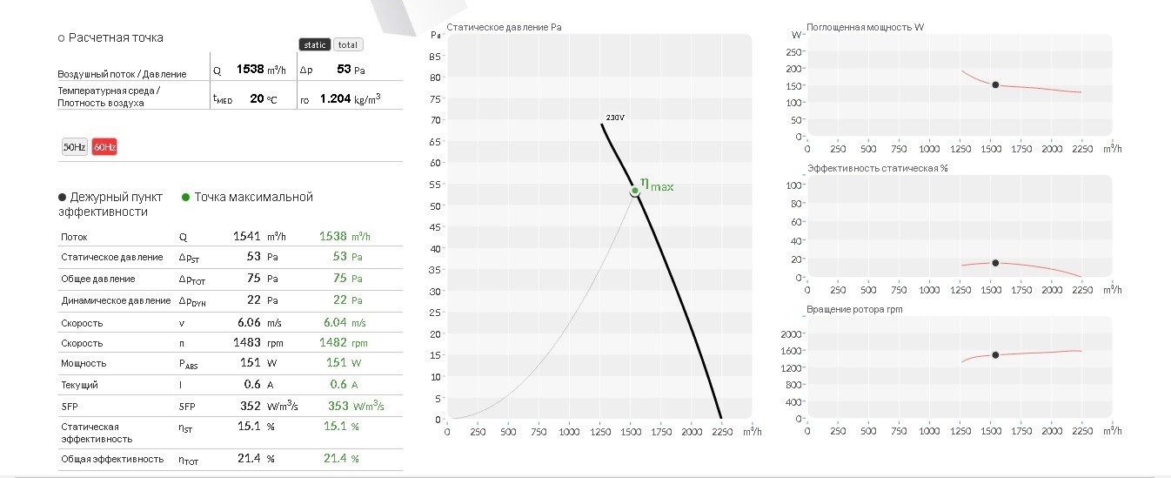Click the 230V curve label
The height and width of the screenshot is (478, 1171).
pos(615,118)
